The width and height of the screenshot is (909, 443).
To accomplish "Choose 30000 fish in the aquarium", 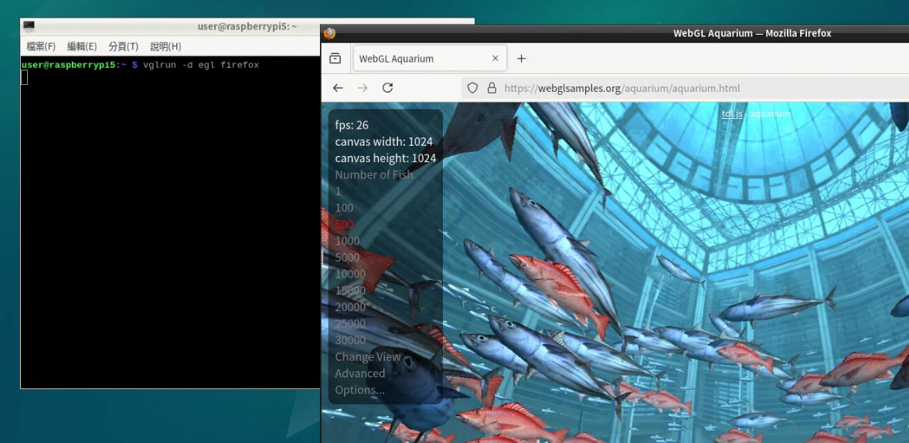I will [x=350, y=340].
